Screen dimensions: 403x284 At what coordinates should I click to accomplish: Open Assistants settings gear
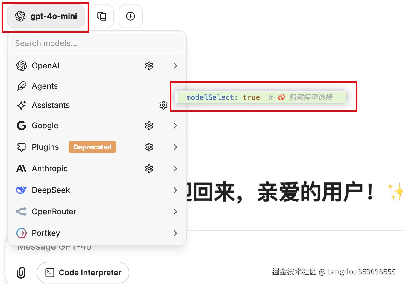point(163,105)
